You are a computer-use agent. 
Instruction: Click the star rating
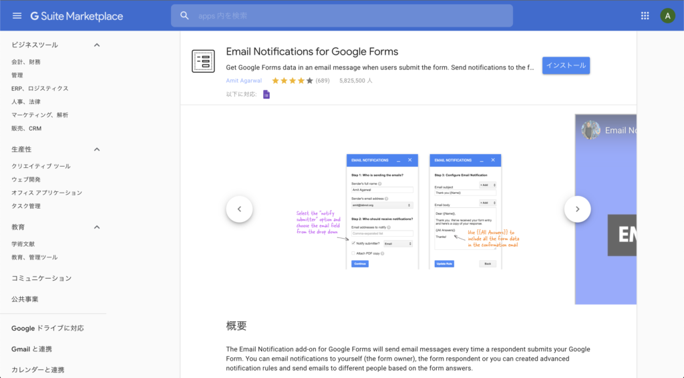293,81
